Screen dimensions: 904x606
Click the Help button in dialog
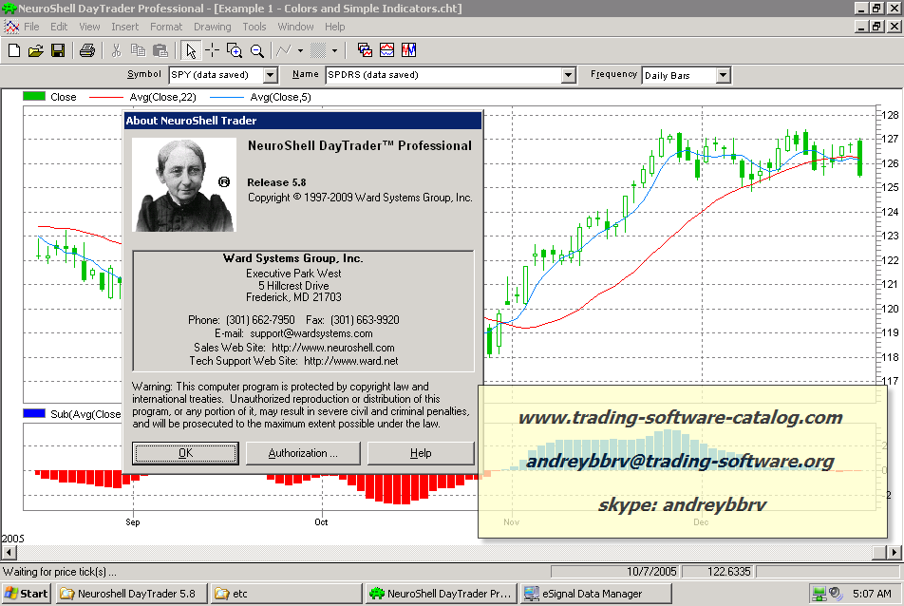pyautogui.click(x=421, y=453)
